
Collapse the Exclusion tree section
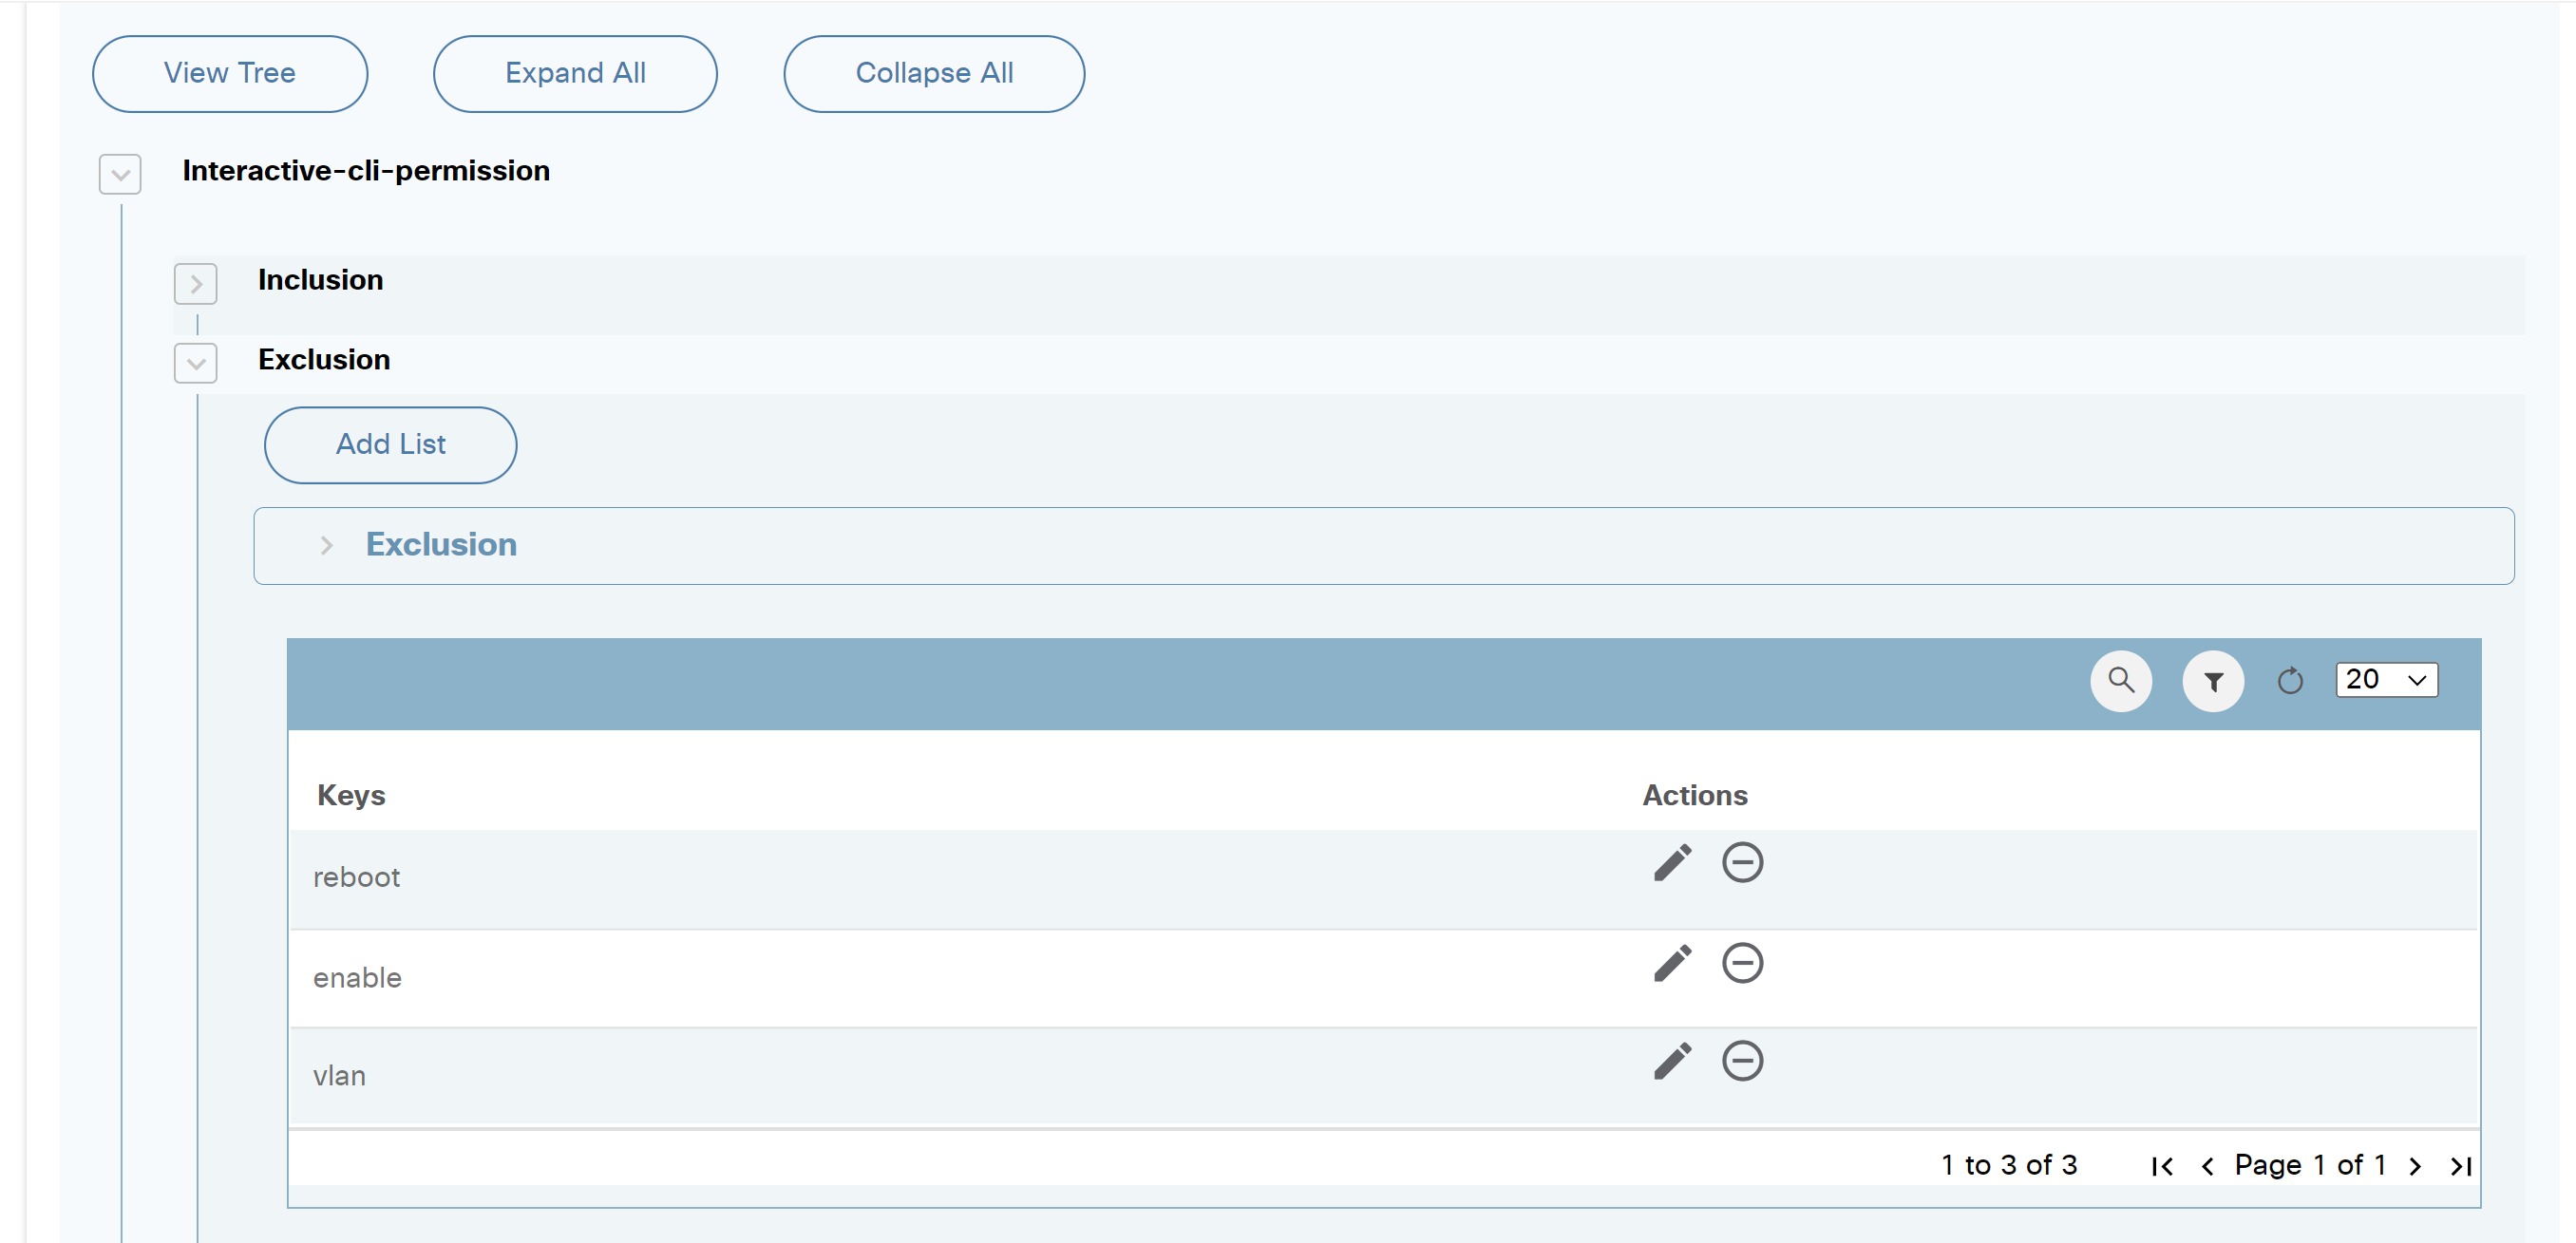coord(196,363)
